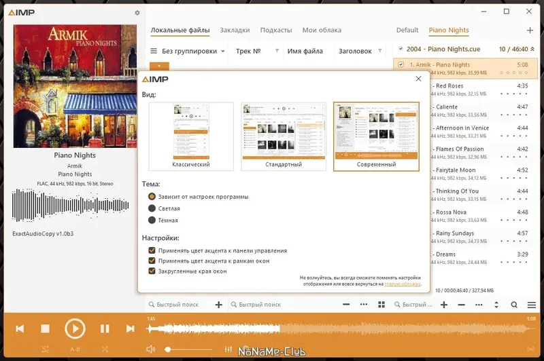Open playlist sorting arrows

[496, 305]
